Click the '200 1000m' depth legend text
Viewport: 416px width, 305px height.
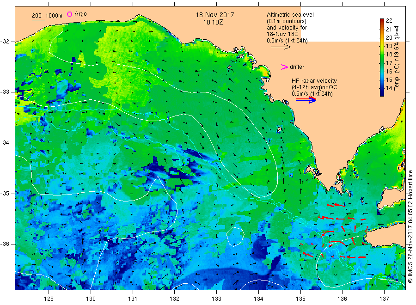(x=47, y=16)
